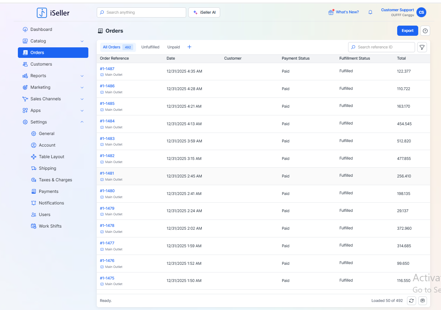Click the message log icon at bottom right

pos(422,301)
